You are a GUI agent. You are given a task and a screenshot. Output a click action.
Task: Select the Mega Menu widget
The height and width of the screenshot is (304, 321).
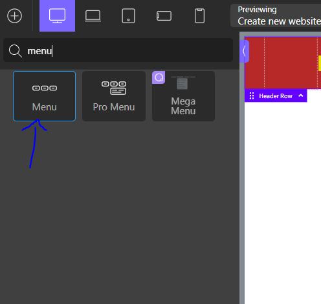[183, 96]
